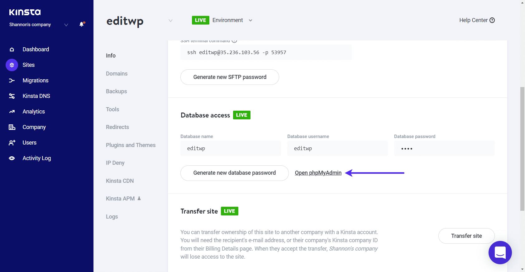
Task: Open the notifications bell
Action: tap(82, 24)
